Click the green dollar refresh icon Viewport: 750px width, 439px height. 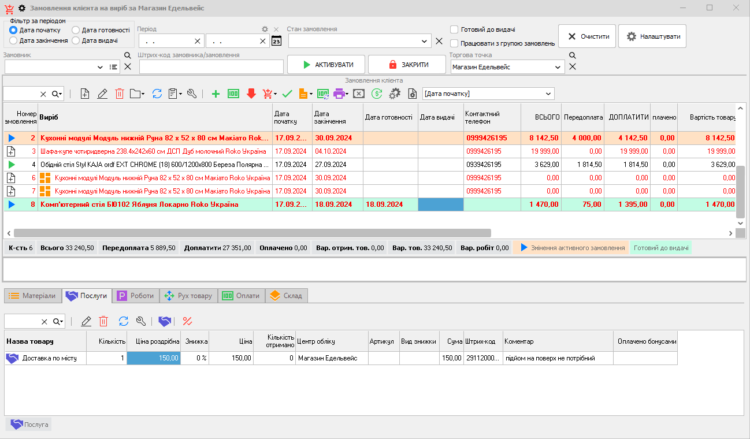coord(377,94)
